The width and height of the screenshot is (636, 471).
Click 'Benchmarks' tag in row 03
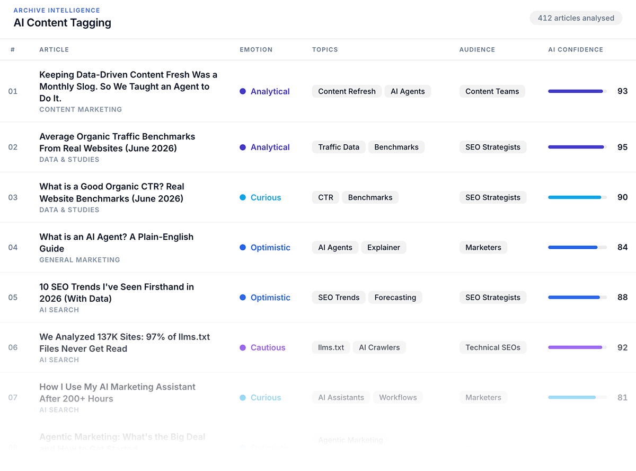[370, 197]
